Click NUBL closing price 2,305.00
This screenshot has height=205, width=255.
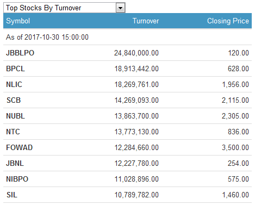pos(235,116)
